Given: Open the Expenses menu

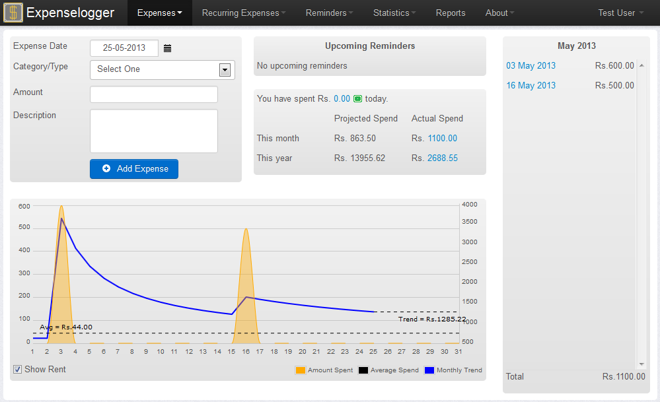Looking at the screenshot, I should [159, 13].
